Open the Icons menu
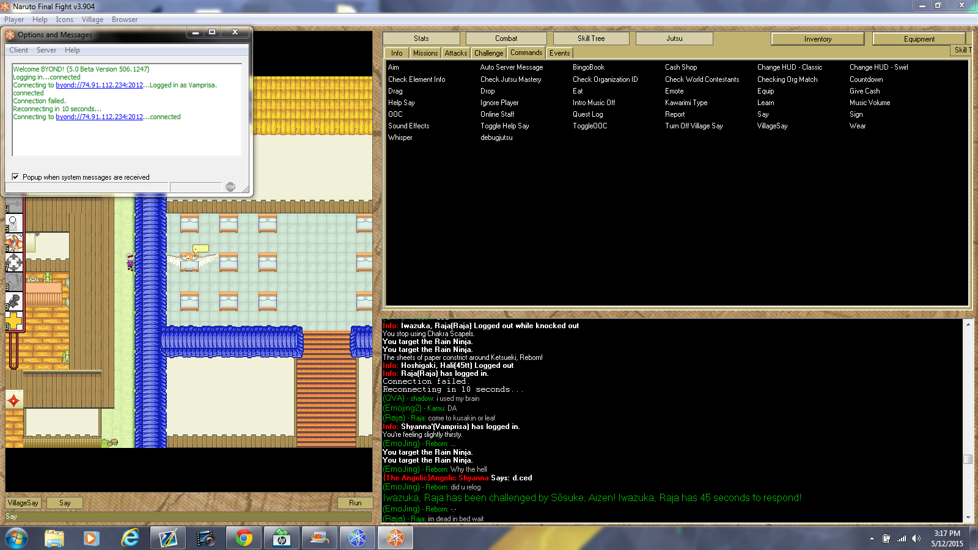Viewport: 978px width, 550px height. tap(64, 20)
